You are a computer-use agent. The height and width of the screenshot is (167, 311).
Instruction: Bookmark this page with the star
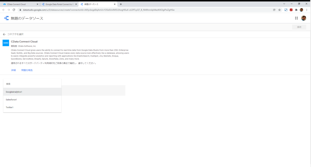coord(279,10)
